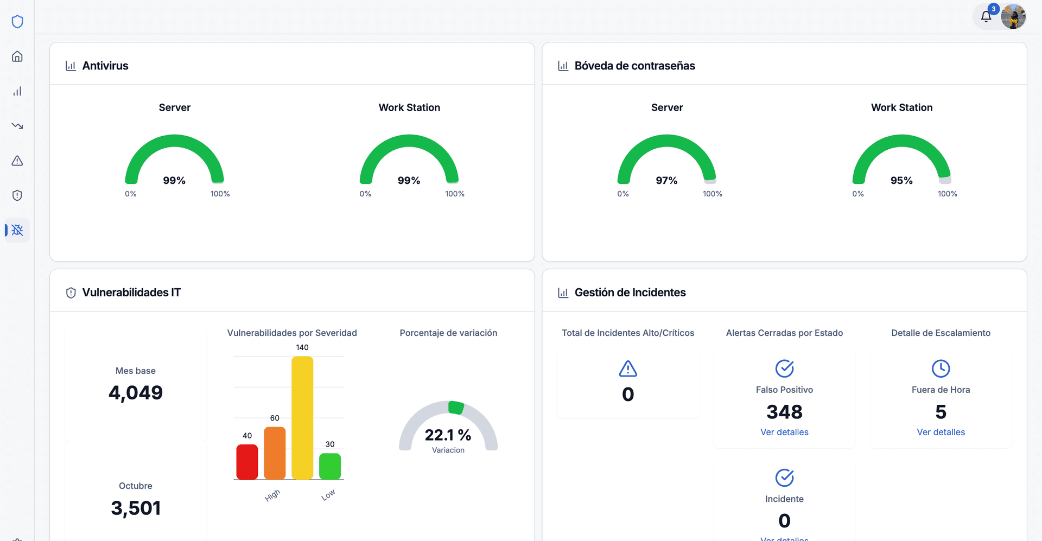
Task: Select the shield alert icon in the sidebar
Action: 17,195
